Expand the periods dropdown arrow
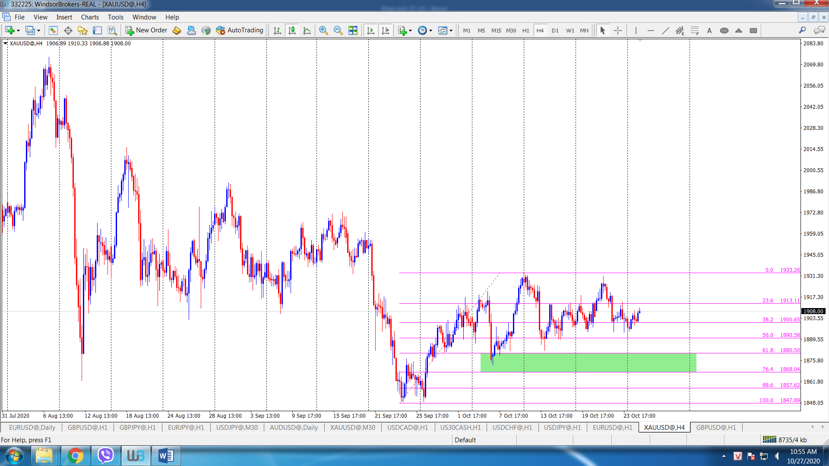Viewport: 829px width, 466px height. click(x=430, y=31)
